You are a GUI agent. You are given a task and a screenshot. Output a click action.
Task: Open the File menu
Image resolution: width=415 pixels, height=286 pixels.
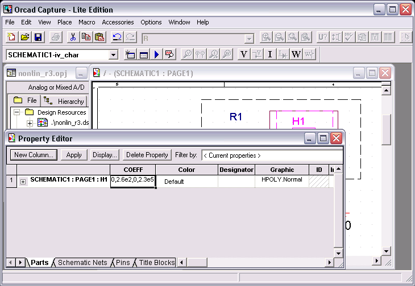(10, 22)
